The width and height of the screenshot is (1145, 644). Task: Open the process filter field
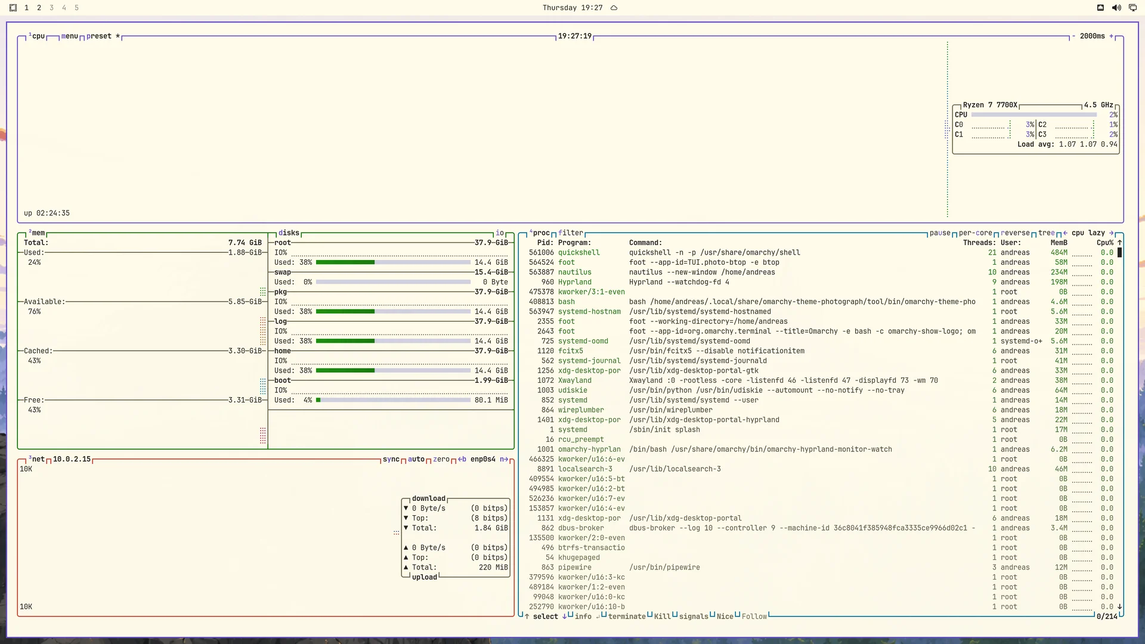(x=571, y=233)
